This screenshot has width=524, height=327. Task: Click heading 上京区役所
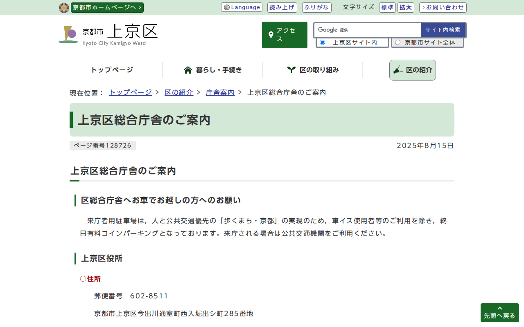coord(102,258)
